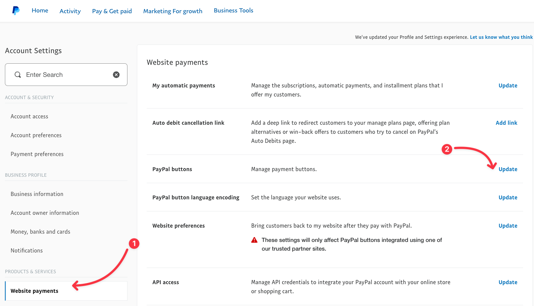The image size is (534, 306).
Task: Select Website payments in sidebar
Action: click(x=66, y=291)
